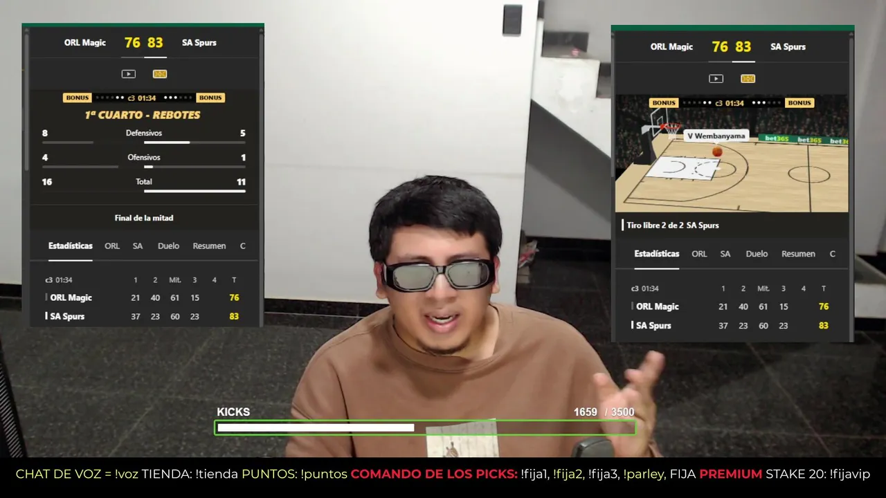The height and width of the screenshot is (498, 886).
Task: Click left BONUS badge in right panel
Action: tap(663, 103)
